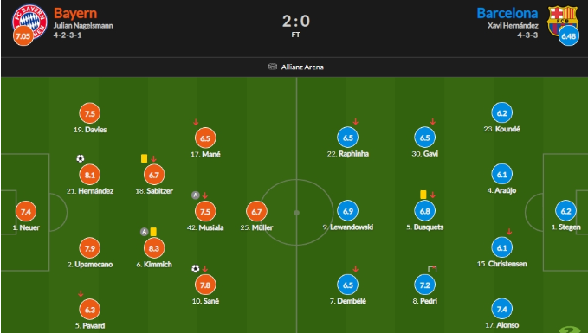588x333 pixels.
Task: Click the goal ball icon above Sané
Action: 196,269
